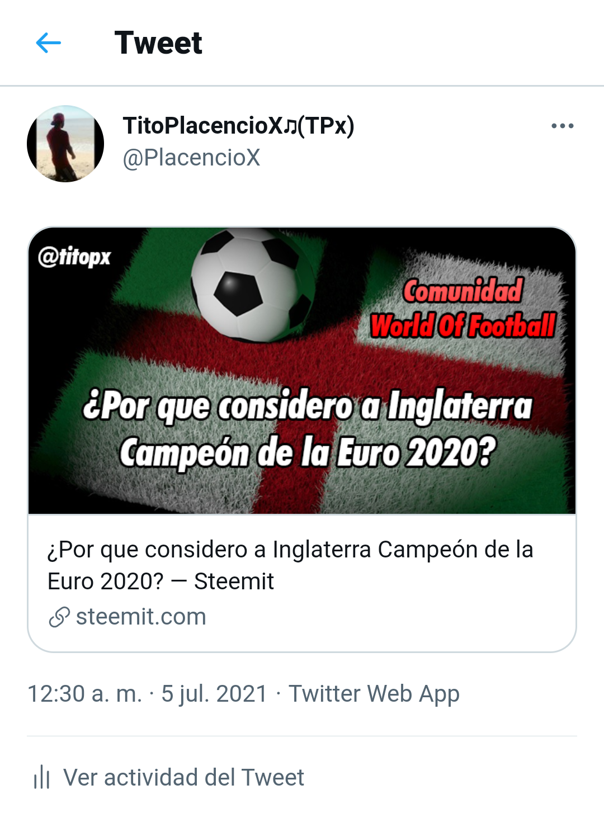Go back using the blue arrow
Screen dimensions: 604x818
coord(49,43)
